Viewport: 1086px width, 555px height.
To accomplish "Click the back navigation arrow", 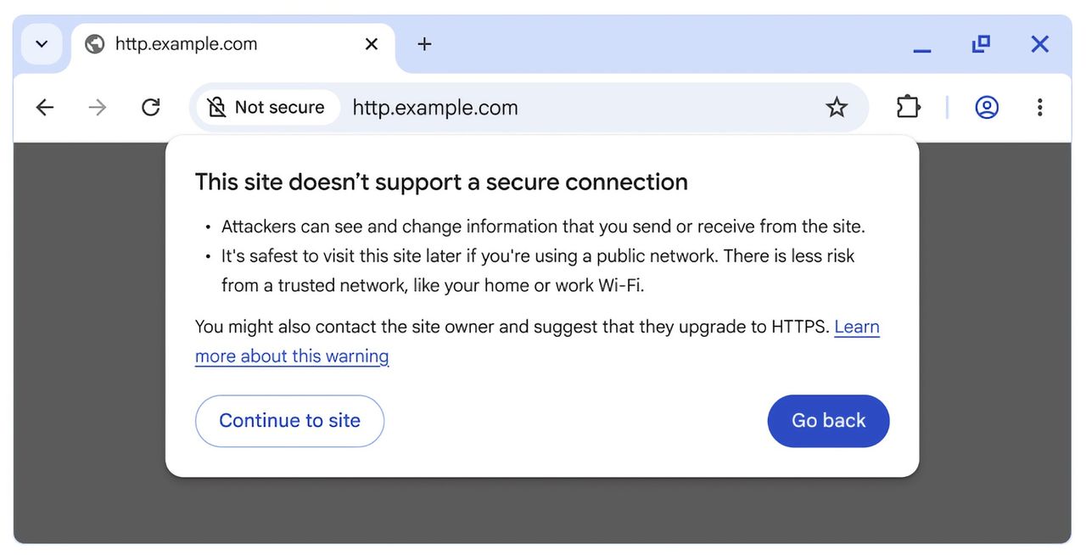I will point(44,107).
